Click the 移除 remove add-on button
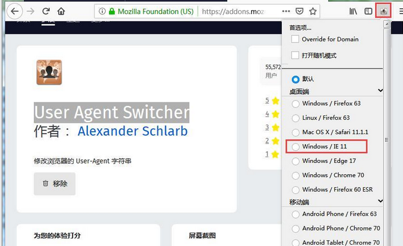This screenshot has height=246, width=403. (55, 184)
